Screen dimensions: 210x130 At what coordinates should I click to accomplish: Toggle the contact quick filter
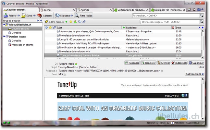pyautogui.click(x=75, y=22)
